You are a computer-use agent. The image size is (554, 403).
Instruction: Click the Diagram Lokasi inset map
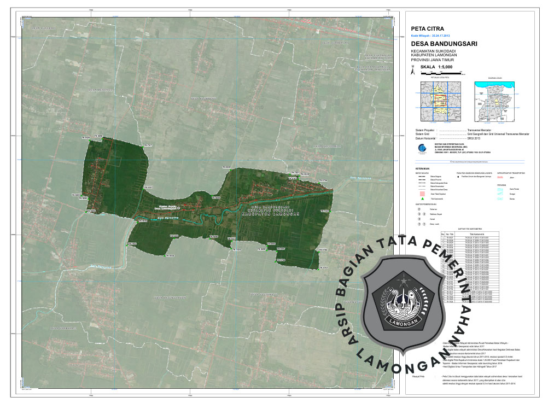tap(495, 101)
